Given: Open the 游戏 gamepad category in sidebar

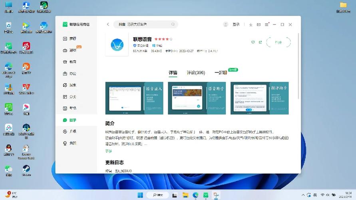Looking at the screenshot, I should click(70, 50).
